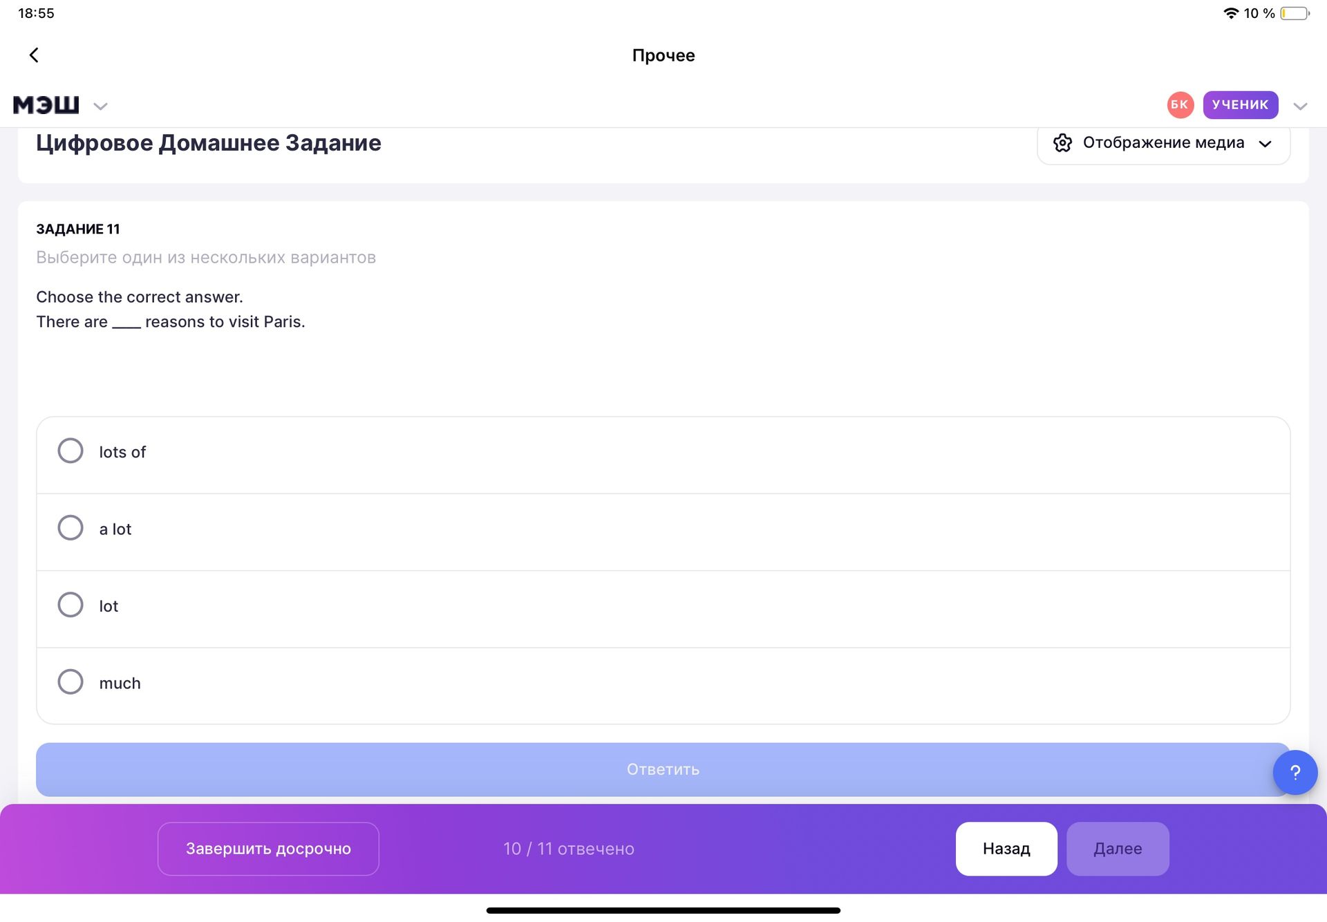Expand the chevron beside УЧЕНИК badge
The height and width of the screenshot is (922, 1327).
1300,106
